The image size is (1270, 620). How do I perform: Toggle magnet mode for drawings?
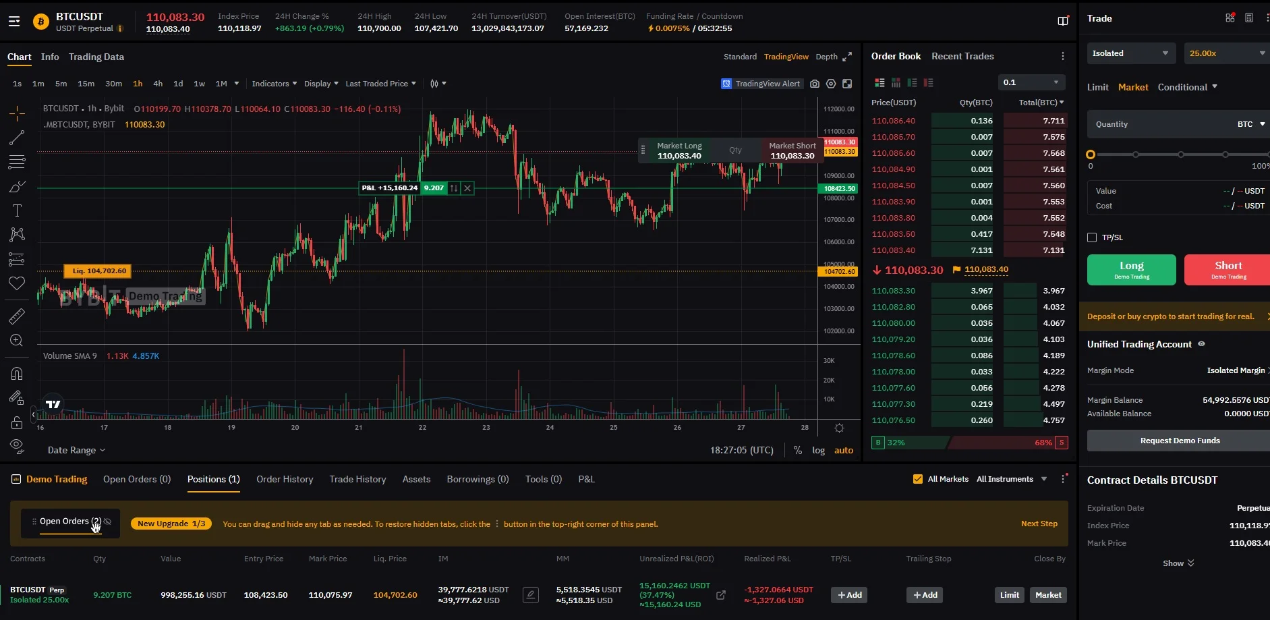17,374
